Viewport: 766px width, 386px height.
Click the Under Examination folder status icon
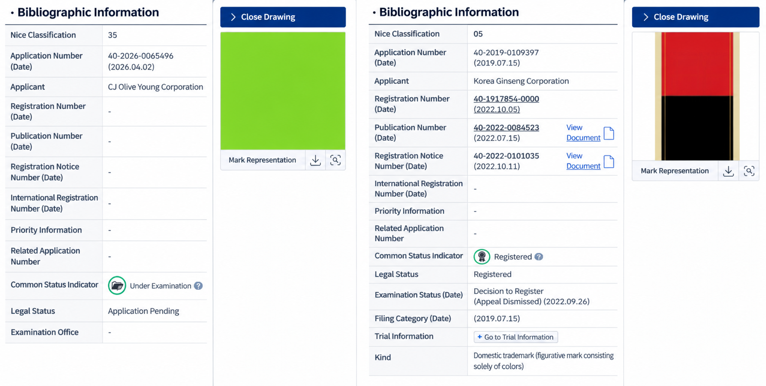click(x=117, y=285)
